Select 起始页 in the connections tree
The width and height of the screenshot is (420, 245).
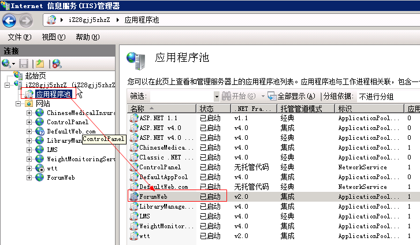(35, 76)
